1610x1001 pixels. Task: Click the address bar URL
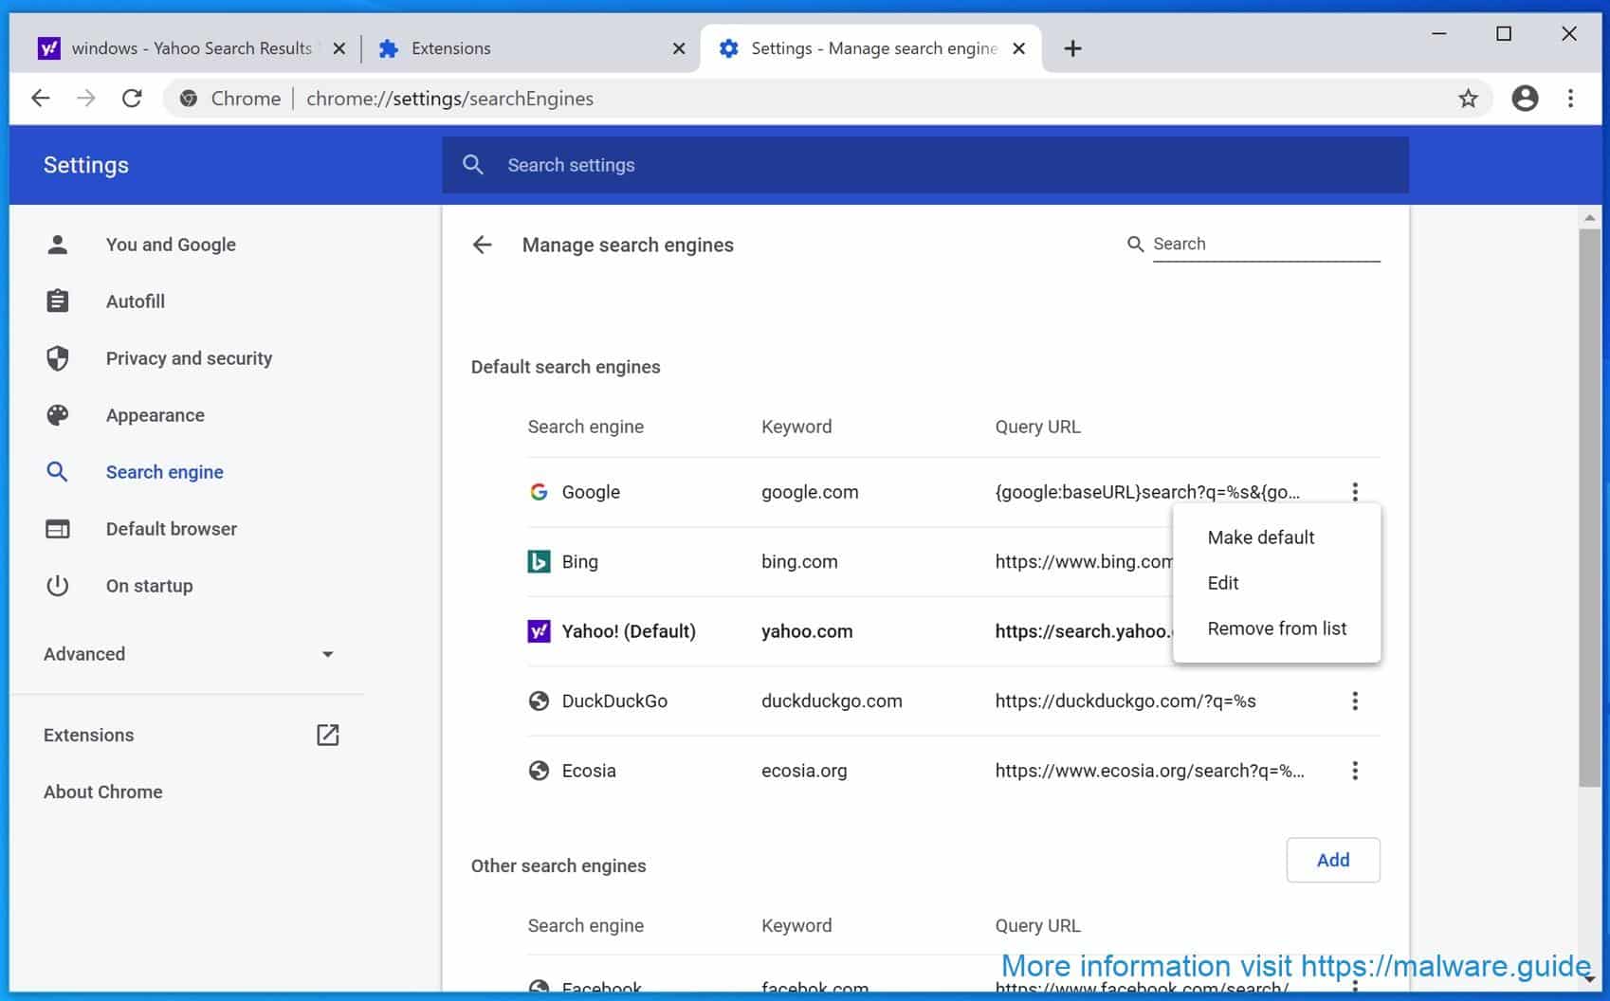[x=449, y=99]
